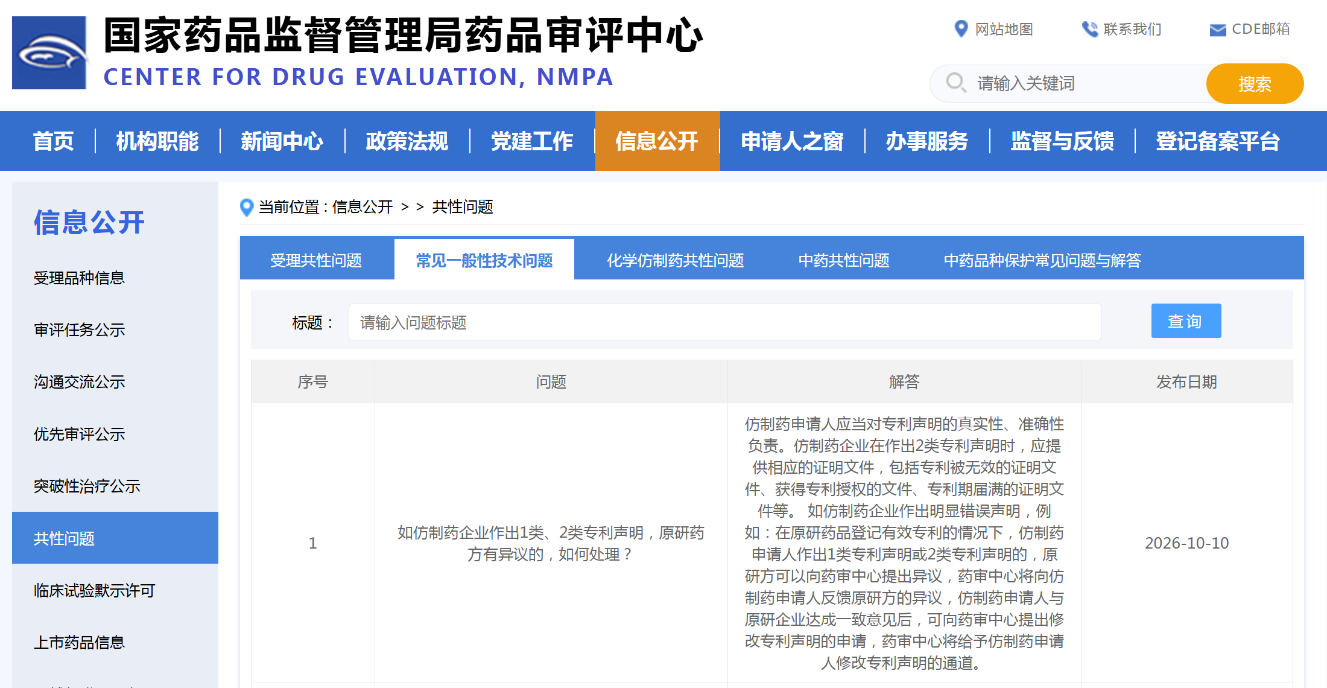This screenshot has height=688, width=1327.
Task: Click the orange 搜索 button
Action: coord(1255,83)
